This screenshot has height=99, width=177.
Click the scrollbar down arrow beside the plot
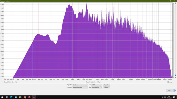tap(173, 78)
